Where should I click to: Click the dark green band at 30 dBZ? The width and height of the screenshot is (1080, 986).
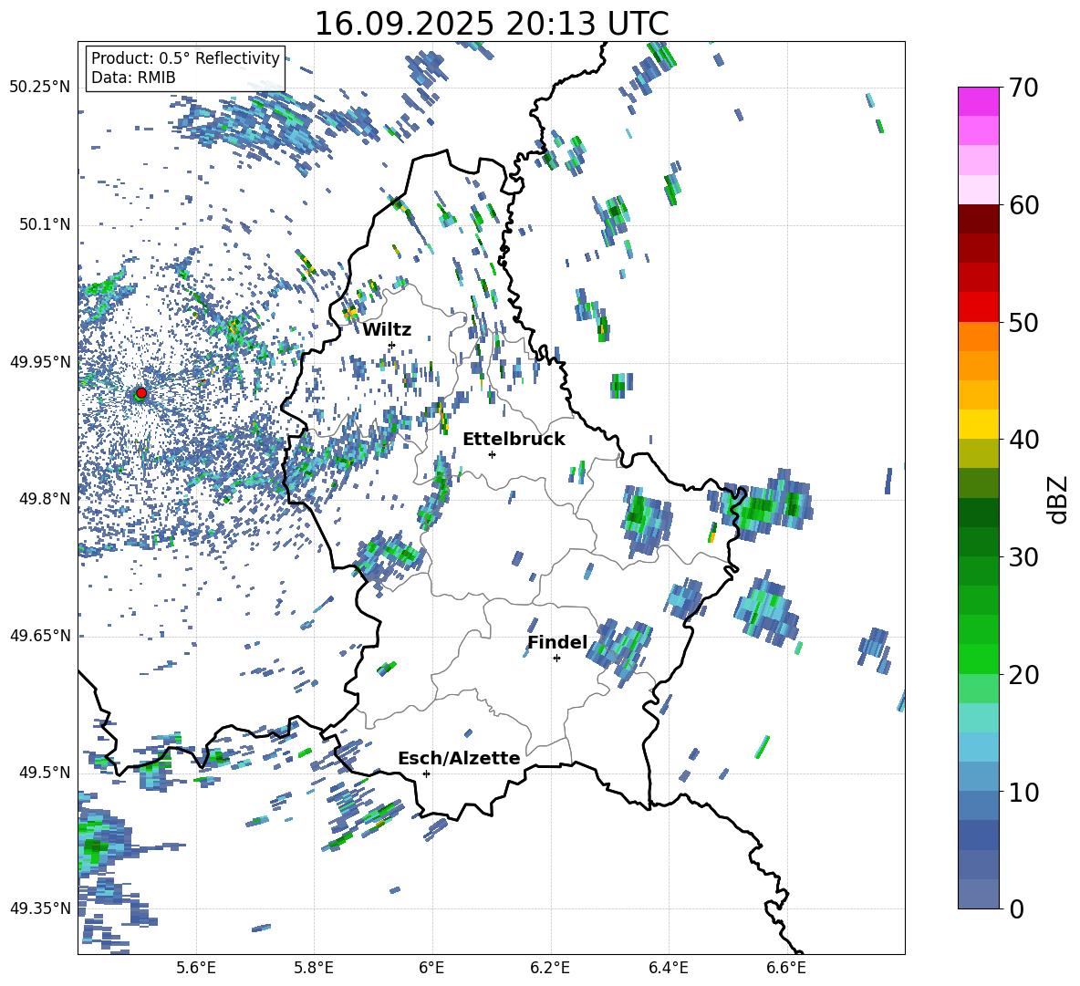[978, 542]
